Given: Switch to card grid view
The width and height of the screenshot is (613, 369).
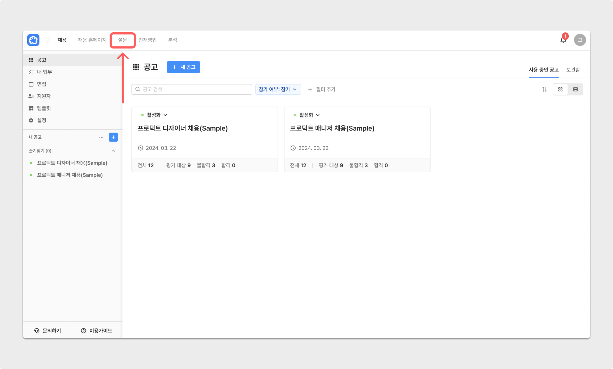Looking at the screenshot, I should pos(560,89).
